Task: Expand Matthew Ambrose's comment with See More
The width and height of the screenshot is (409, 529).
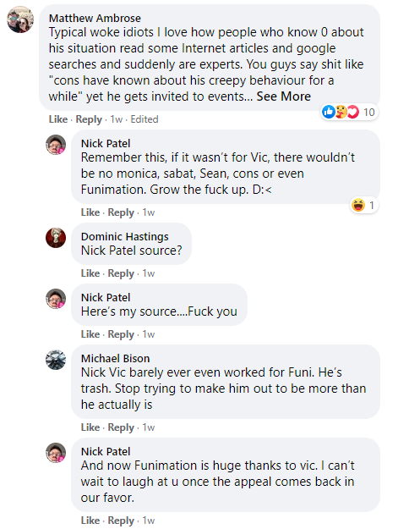Action: click(x=284, y=96)
